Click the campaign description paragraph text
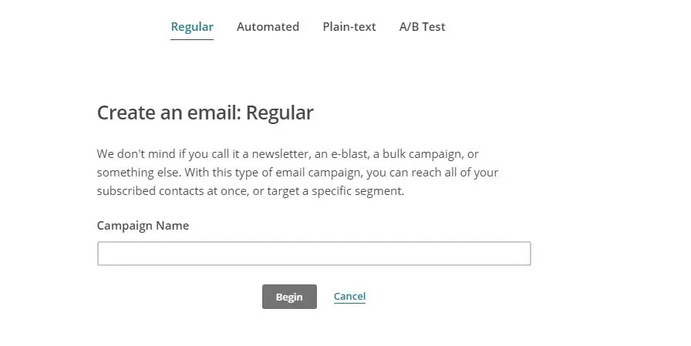The image size is (691, 346). pyautogui.click(x=297, y=172)
